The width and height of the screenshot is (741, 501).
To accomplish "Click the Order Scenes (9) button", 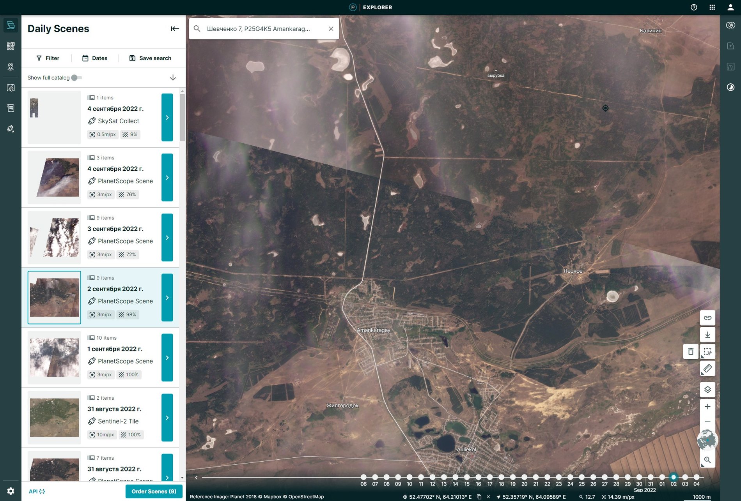I will (x=154, y=491).
